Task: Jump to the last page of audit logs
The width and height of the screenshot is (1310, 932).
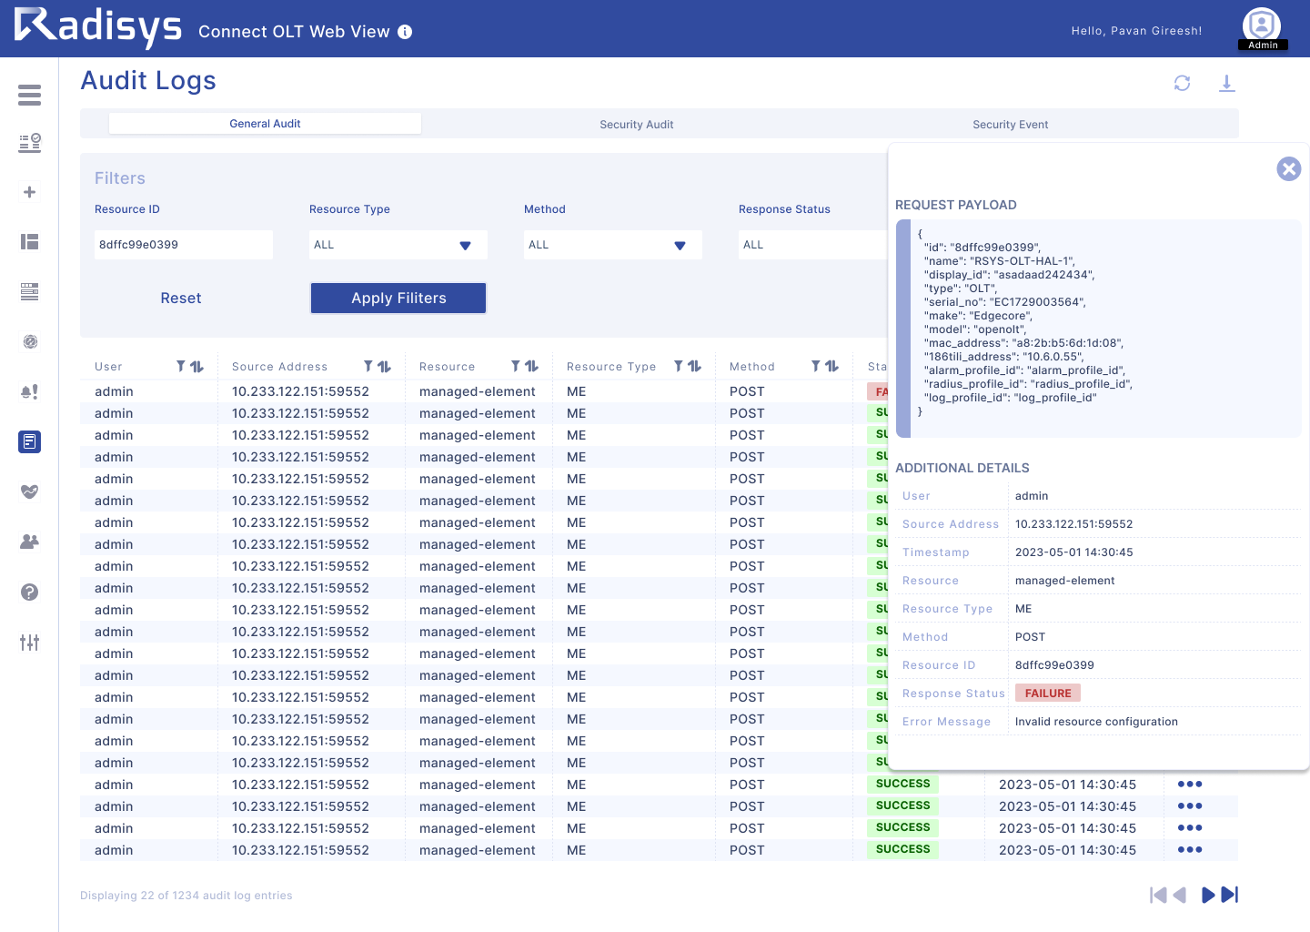Action: click(1230, 895)
